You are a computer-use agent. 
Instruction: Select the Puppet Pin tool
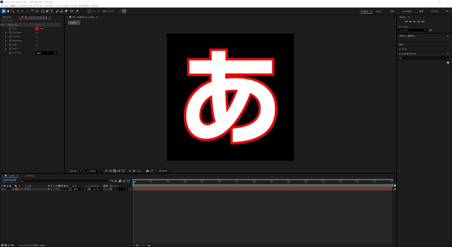(77, 11)
